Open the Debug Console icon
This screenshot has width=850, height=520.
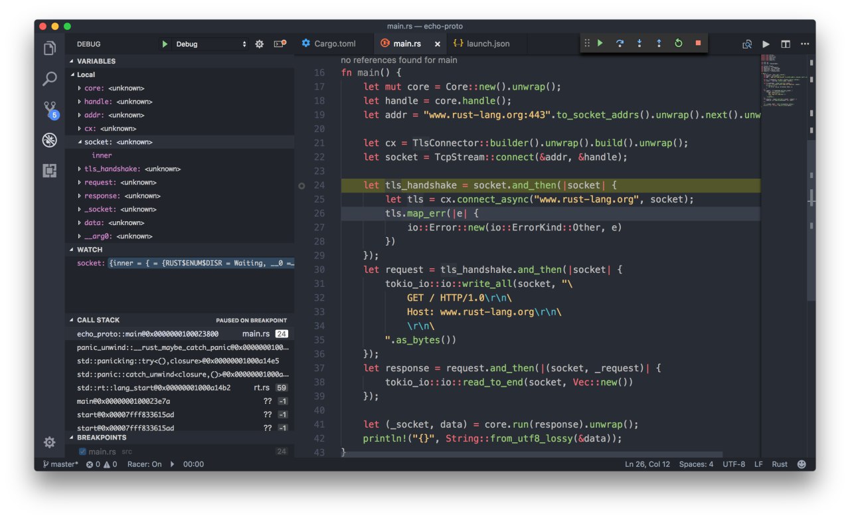(x=280, y=44)
